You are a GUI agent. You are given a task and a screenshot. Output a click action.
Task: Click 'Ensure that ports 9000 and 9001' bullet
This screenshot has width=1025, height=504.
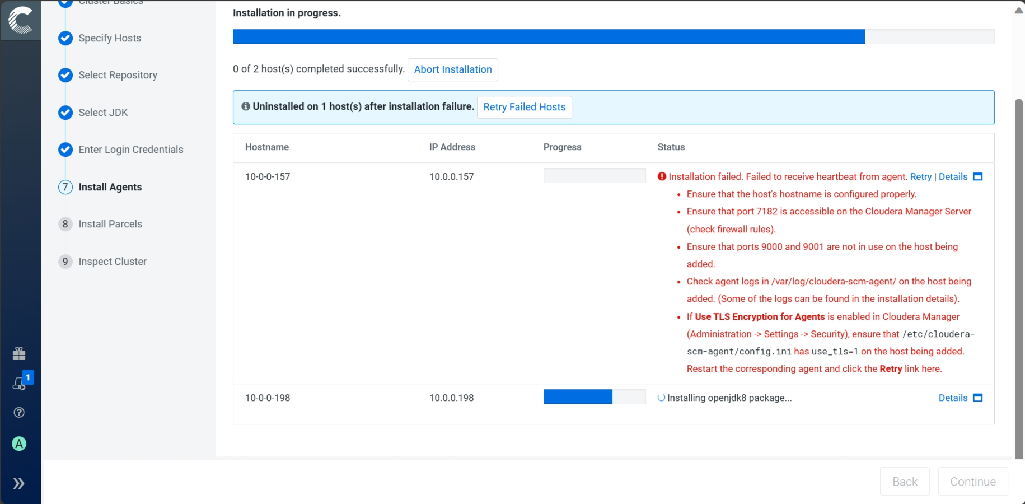tap(822, 255)
